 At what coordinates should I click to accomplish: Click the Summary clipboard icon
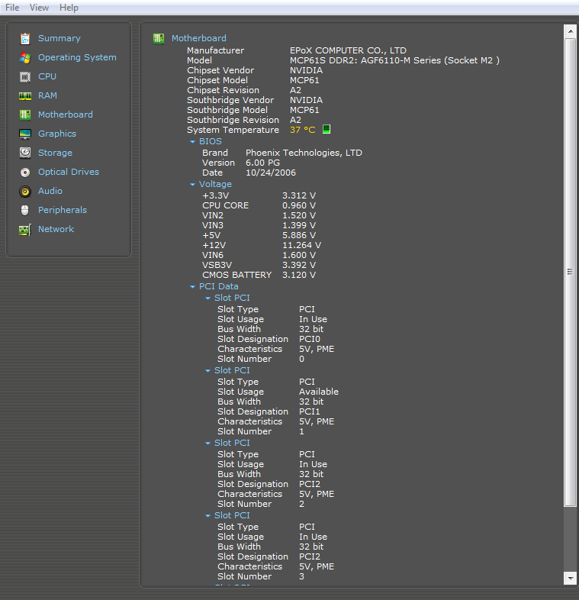(x=25, y=39)
